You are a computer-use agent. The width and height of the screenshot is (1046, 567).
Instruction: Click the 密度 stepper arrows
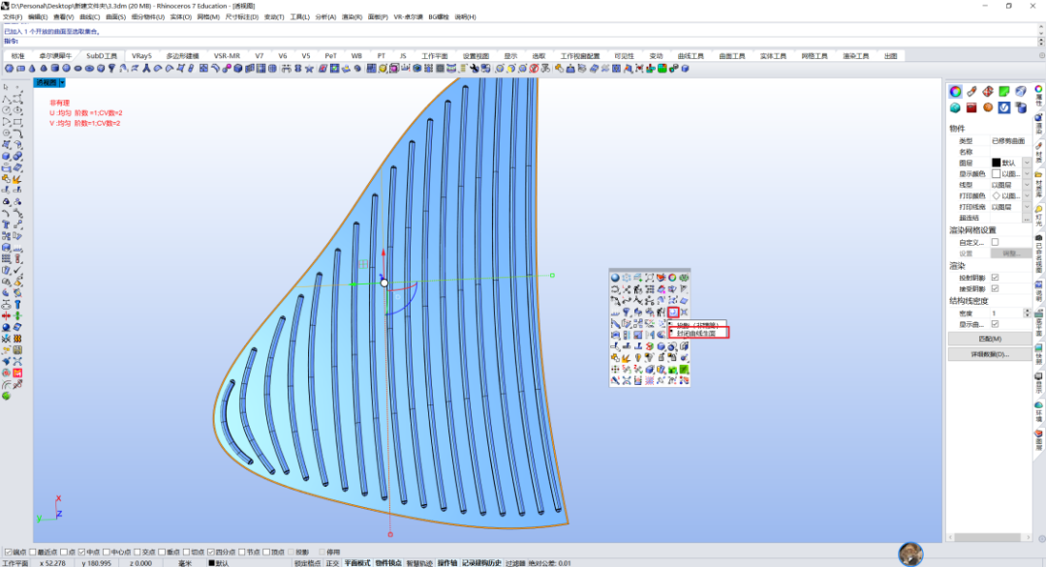point(1027,313)
